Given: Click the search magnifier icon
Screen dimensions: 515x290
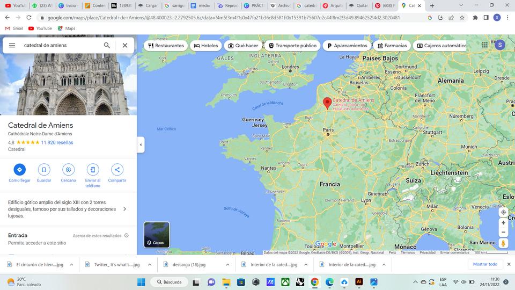Looking at the screenshot, I should [107, 45].
